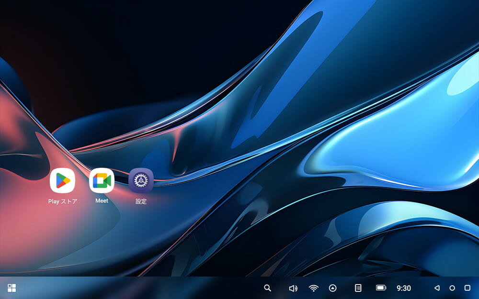Click the "設定" text label
Viewport: 479px width, 299px height.
coord(141,201)
